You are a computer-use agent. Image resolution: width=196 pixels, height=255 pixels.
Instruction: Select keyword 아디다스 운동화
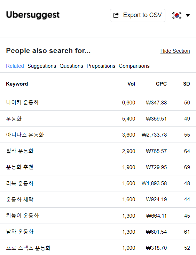pos(25,135)
